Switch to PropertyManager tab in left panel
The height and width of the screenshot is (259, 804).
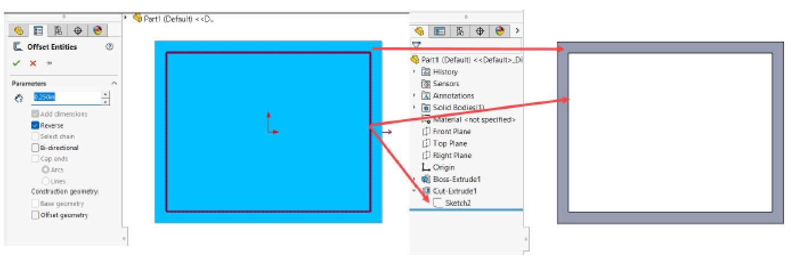38,30
